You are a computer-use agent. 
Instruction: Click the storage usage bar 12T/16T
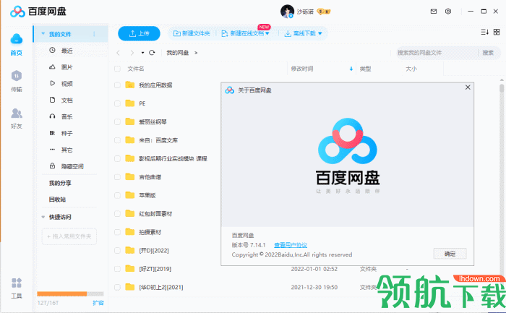pyautogui.click(x=70, y=293)
